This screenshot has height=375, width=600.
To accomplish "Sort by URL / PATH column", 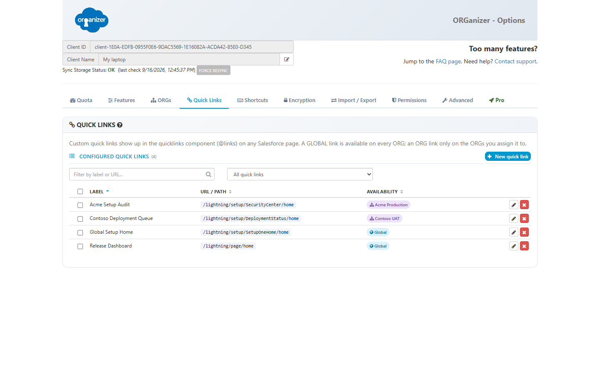I will coord(216,192).
